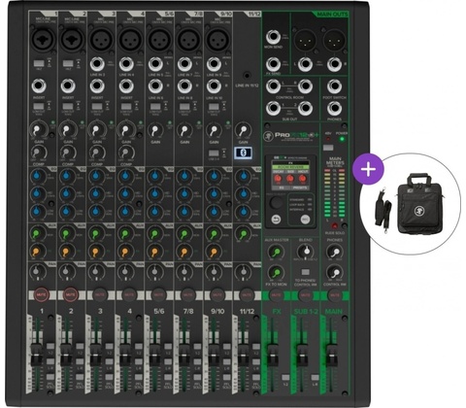466x408 pixels.
Task: Click the LINE IN 11/12 mini jack
Action: coord(247,76)
